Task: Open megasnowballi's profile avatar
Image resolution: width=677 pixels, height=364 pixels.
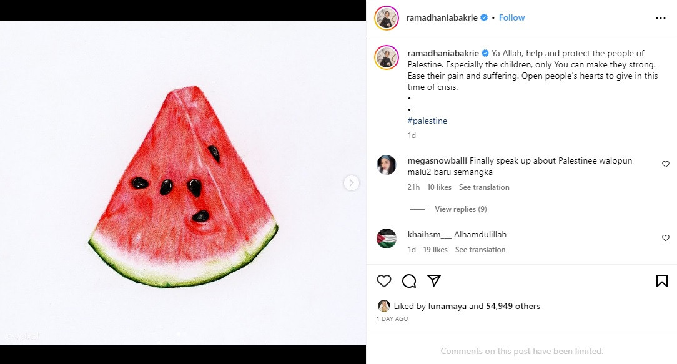Action: pyautogui.click(x=387, y=165)
